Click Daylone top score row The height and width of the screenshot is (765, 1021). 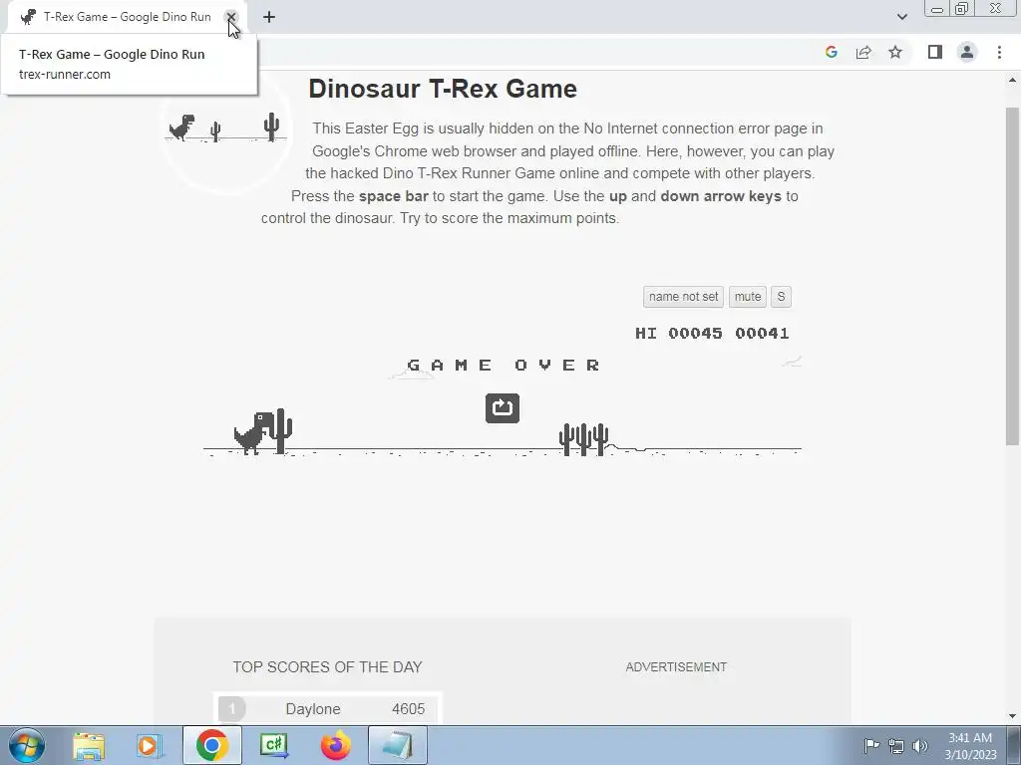(x=327, y=708)
